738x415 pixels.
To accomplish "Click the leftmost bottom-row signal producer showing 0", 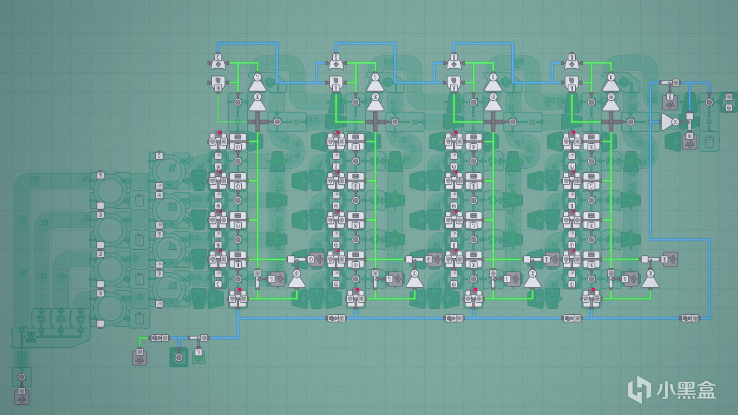I will point(316,259).
